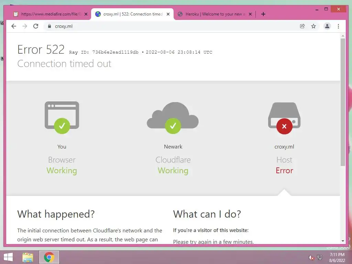Click the forward navigation arrow
The height and width of the screenshot is (264, 352).
pos(25,26)
